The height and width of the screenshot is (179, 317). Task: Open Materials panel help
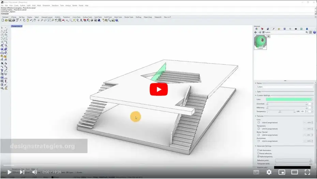[x=314, y=32]
